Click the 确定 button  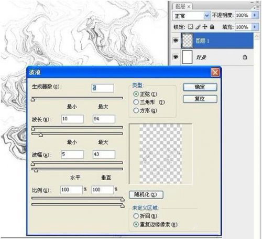tap(200, 87)
